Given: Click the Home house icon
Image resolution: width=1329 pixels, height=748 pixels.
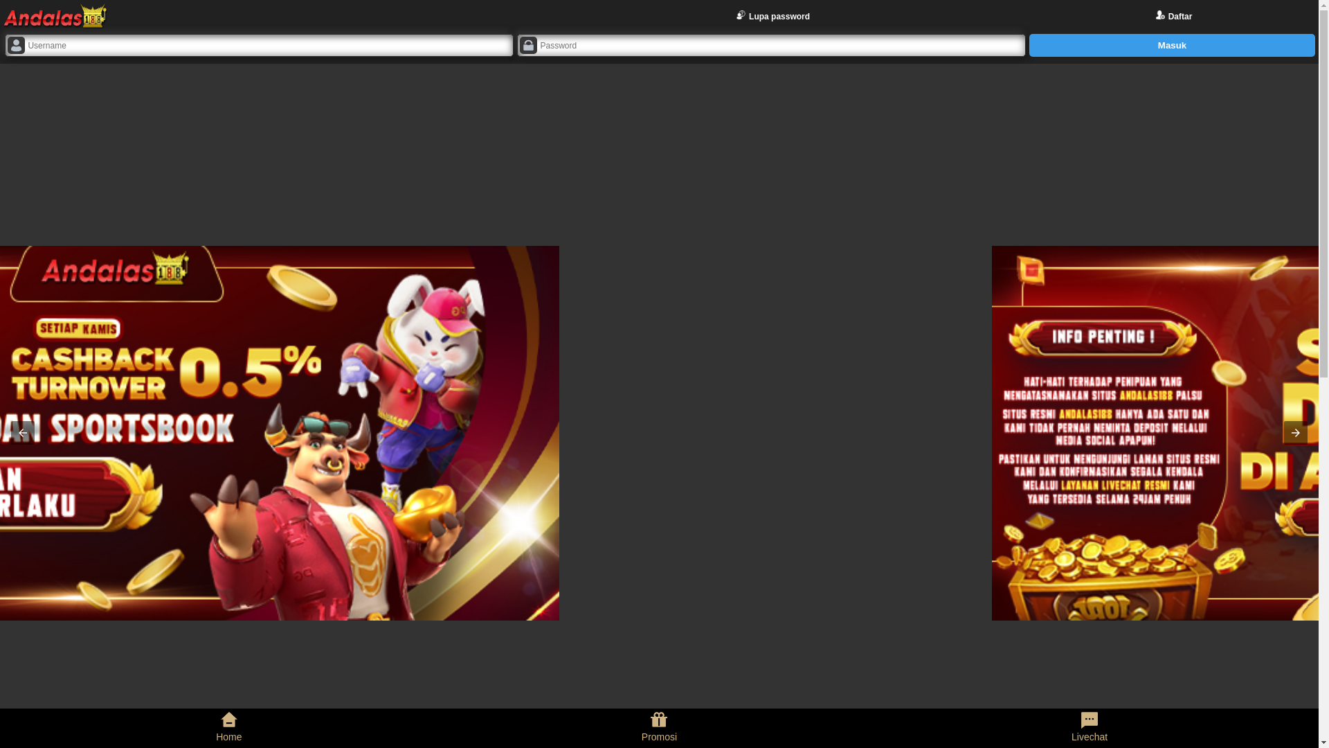Looking at the screenshot, I should [228, 720].
